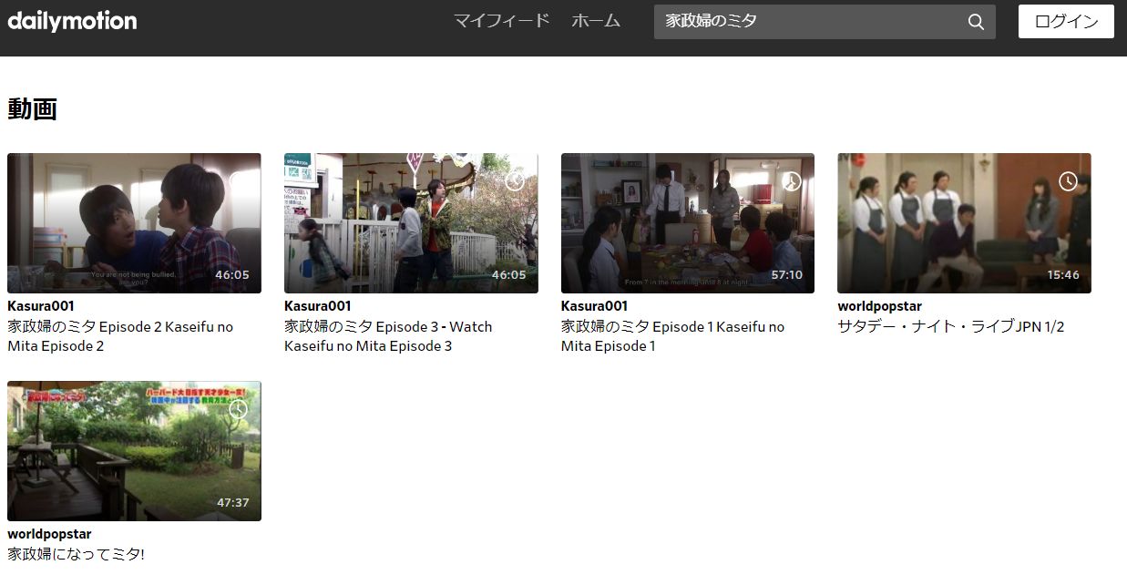Screen dimensions: 1127x575
Task: Click title 家政婦のミタ Episode 2 Kaseifu no Mita
Action: coord(120,336)
